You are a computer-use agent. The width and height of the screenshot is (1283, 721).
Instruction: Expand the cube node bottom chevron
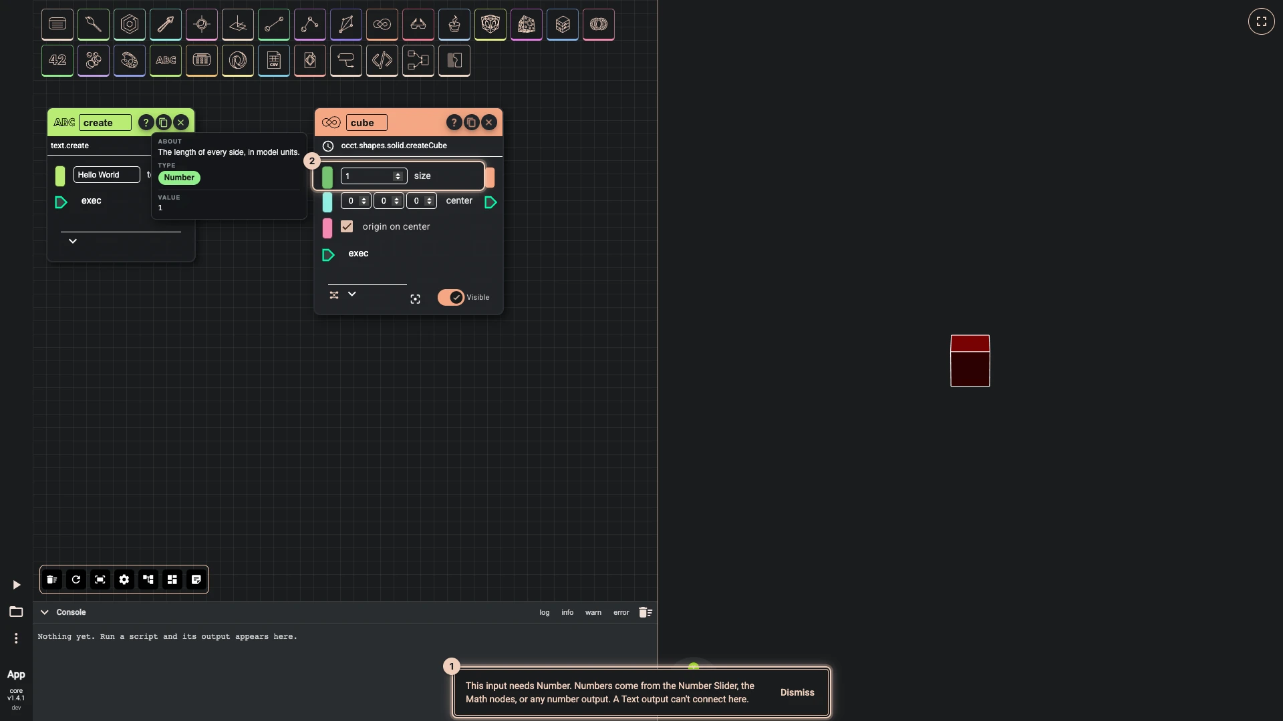click(352, 294)
